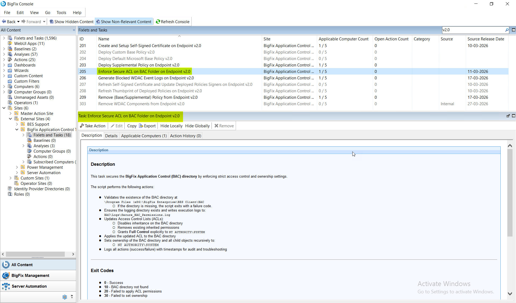Switch to the Action History tab
This screenshot has height=303, width=516.
[x=185, y=136]
